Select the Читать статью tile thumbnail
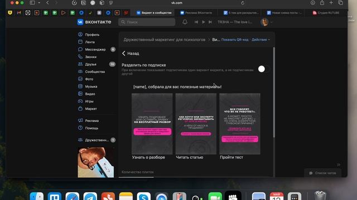This screenshot has height=200, width=357. (x=196, y=124)
